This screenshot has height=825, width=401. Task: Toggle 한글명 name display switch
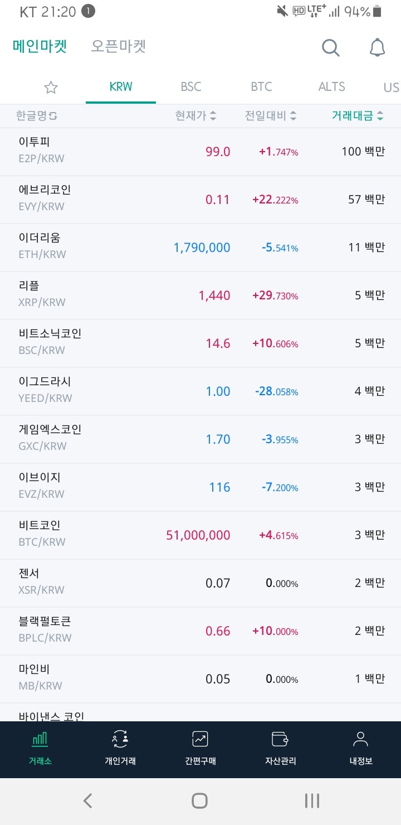(37, 116)
